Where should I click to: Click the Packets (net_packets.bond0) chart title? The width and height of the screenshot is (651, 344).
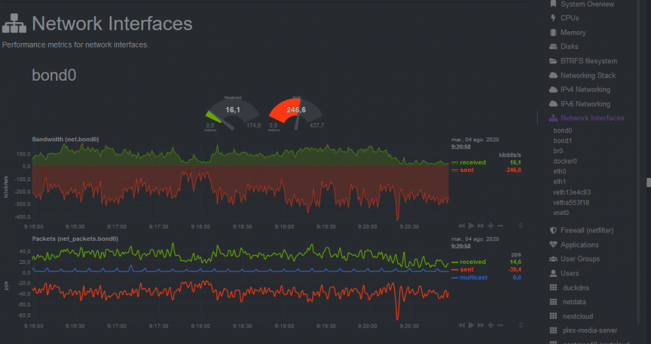click(75, 239)
